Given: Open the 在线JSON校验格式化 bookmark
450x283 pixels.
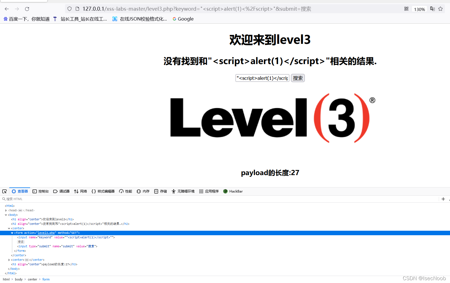Looking at the screenshot, I should coord(140,19).
